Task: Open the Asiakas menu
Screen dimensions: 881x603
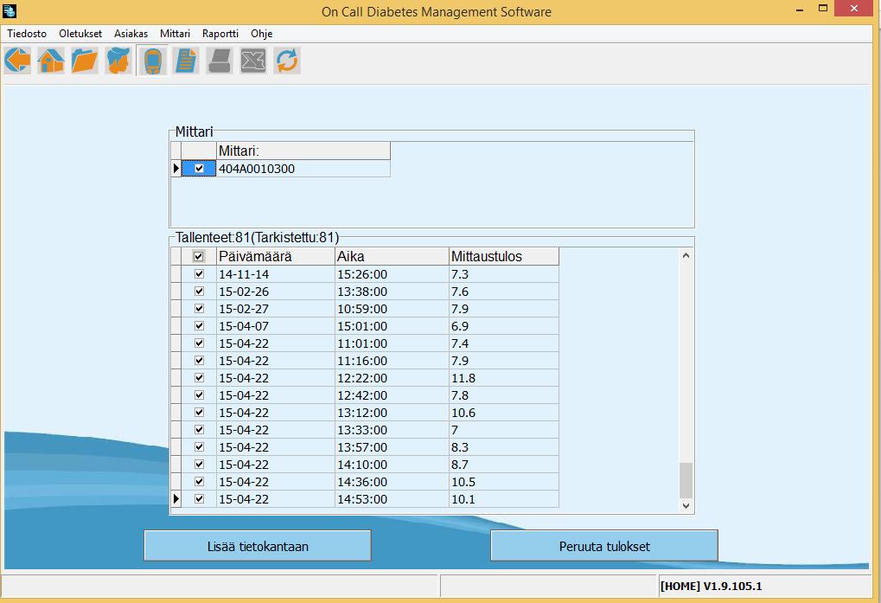Action: (x=131, y=34)
